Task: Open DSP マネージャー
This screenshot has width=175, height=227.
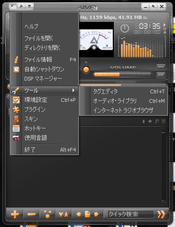Action: [44, 79]
